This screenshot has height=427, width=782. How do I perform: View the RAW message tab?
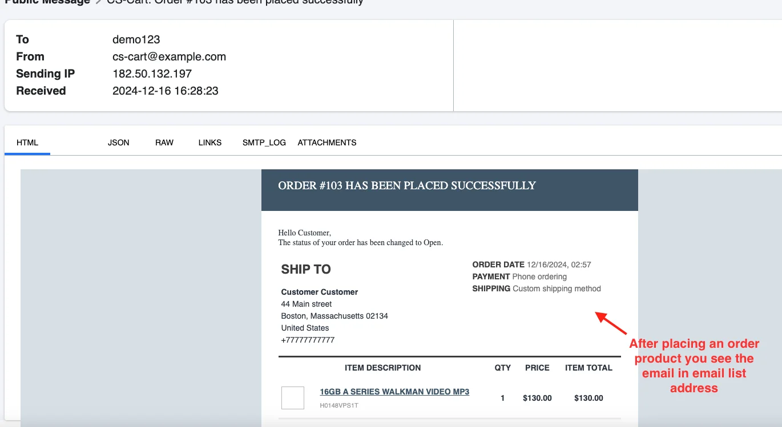164,143
